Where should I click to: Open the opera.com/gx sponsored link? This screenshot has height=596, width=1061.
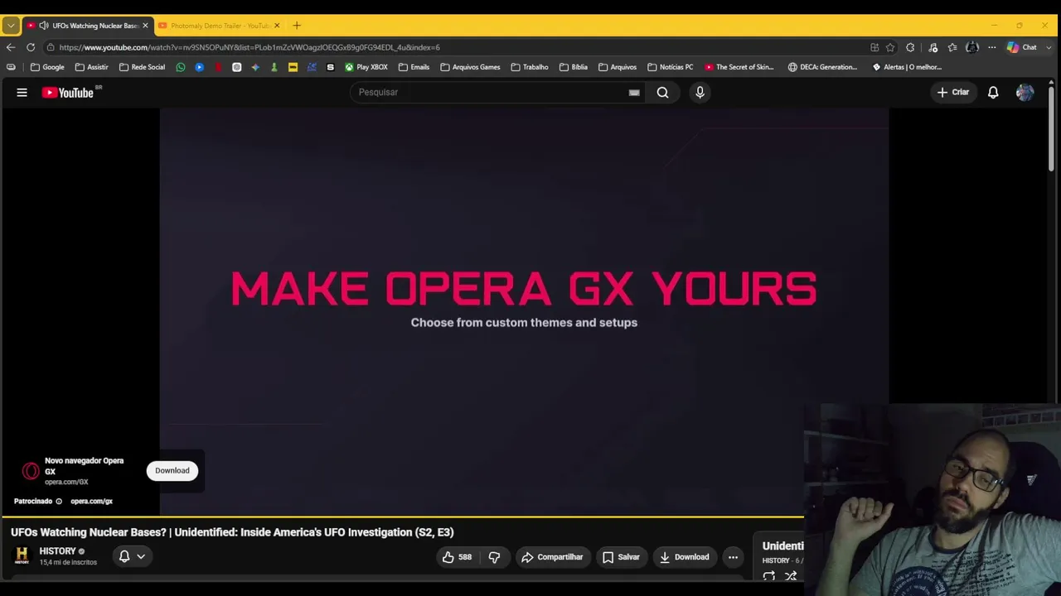91,502
